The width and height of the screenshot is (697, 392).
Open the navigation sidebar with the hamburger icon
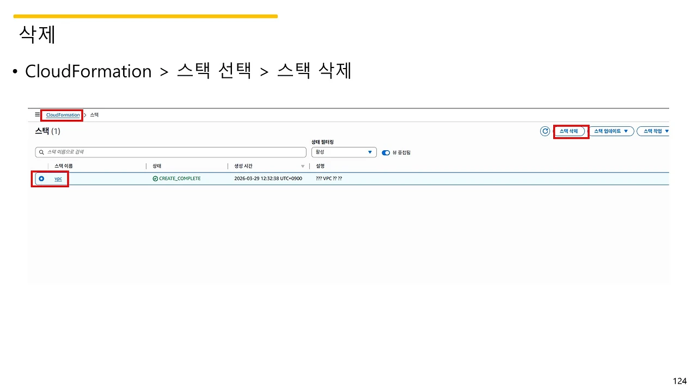37,114
